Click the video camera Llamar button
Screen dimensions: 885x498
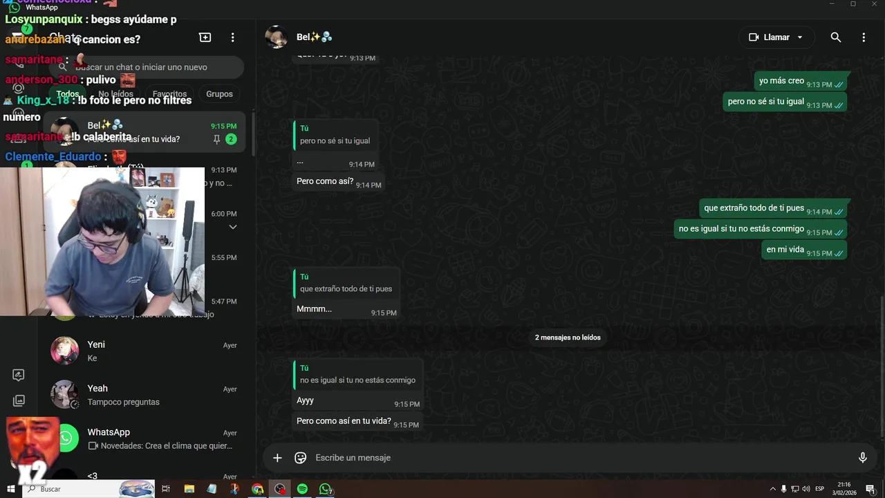[x=769, y=37]
